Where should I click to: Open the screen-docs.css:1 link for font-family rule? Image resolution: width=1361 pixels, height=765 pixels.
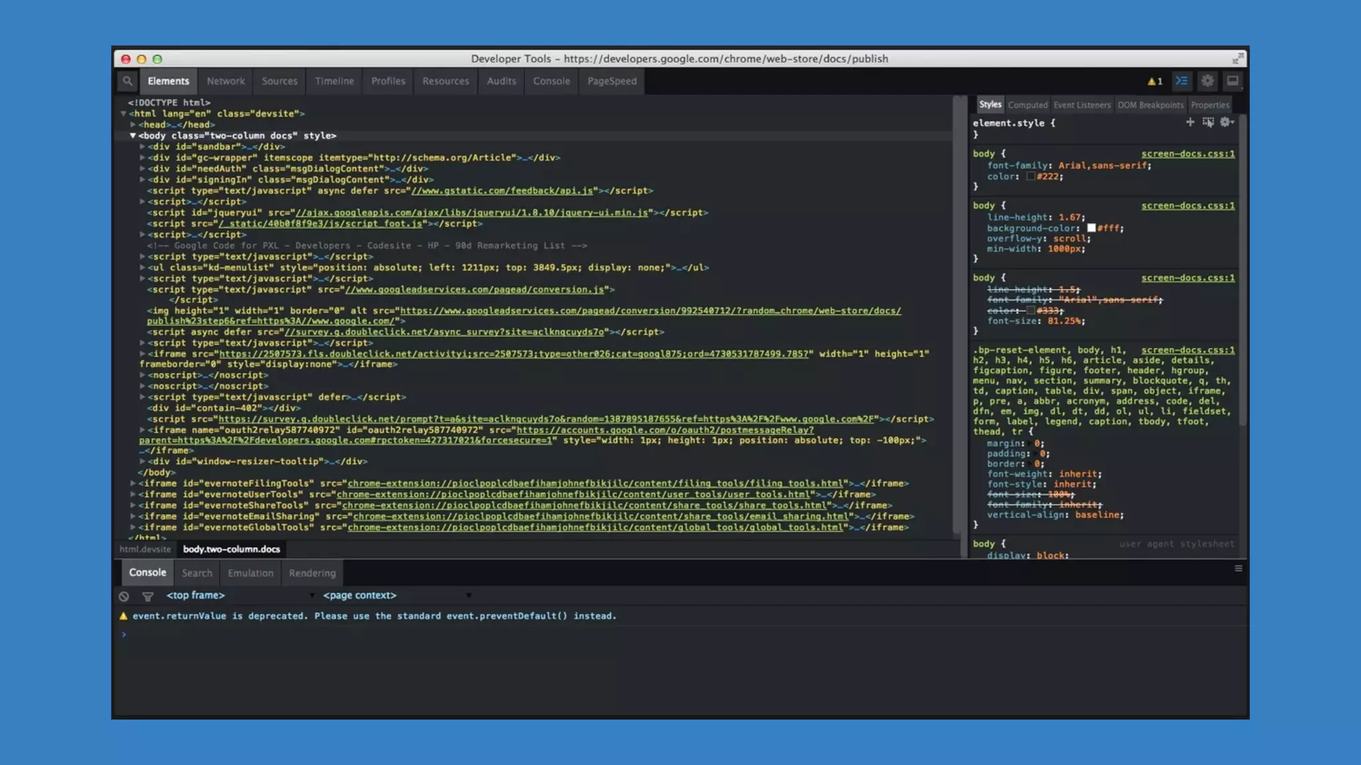point(1188,154)
